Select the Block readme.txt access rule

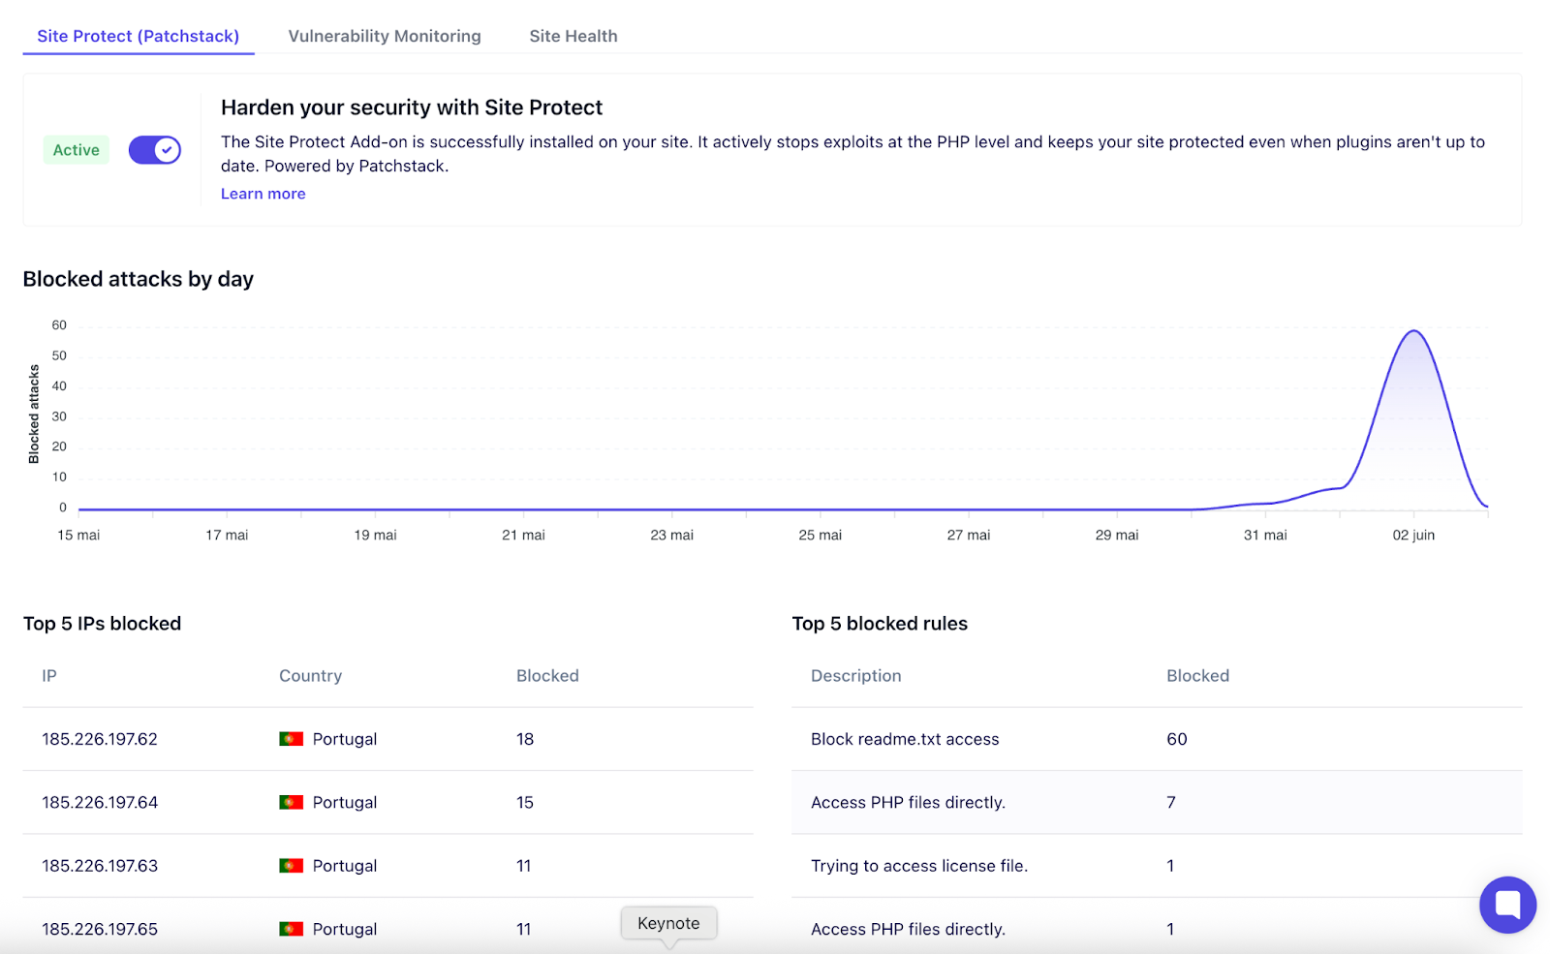904,738
